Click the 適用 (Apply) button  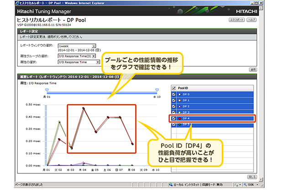(x=253, y=70)
